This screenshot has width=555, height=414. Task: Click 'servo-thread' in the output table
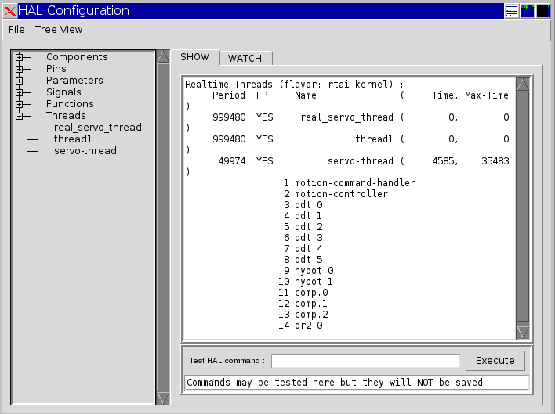(x=361, y=161)
